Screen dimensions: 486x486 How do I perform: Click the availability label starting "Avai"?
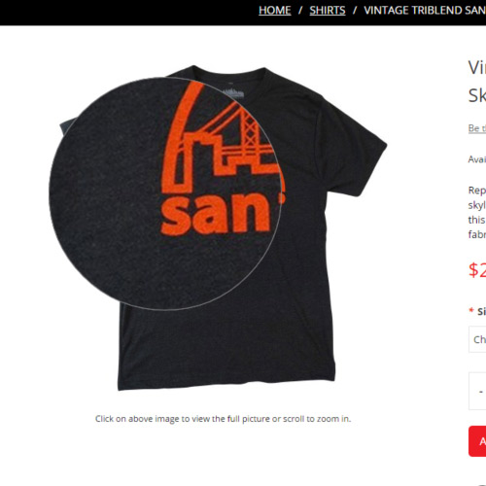[x=477, y=159]
